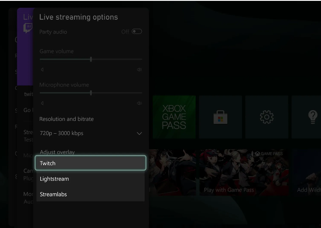Click the low volume icon under Game volume
The height and width of the screenshot is (228, 321).
(x=42, y=70)
